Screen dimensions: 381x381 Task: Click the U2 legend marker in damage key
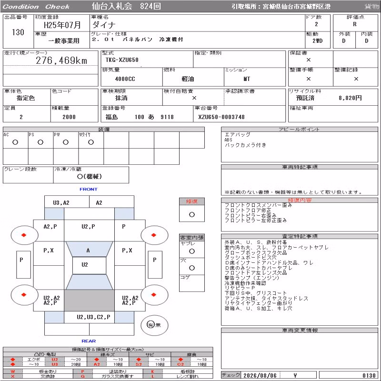point(55,360)
